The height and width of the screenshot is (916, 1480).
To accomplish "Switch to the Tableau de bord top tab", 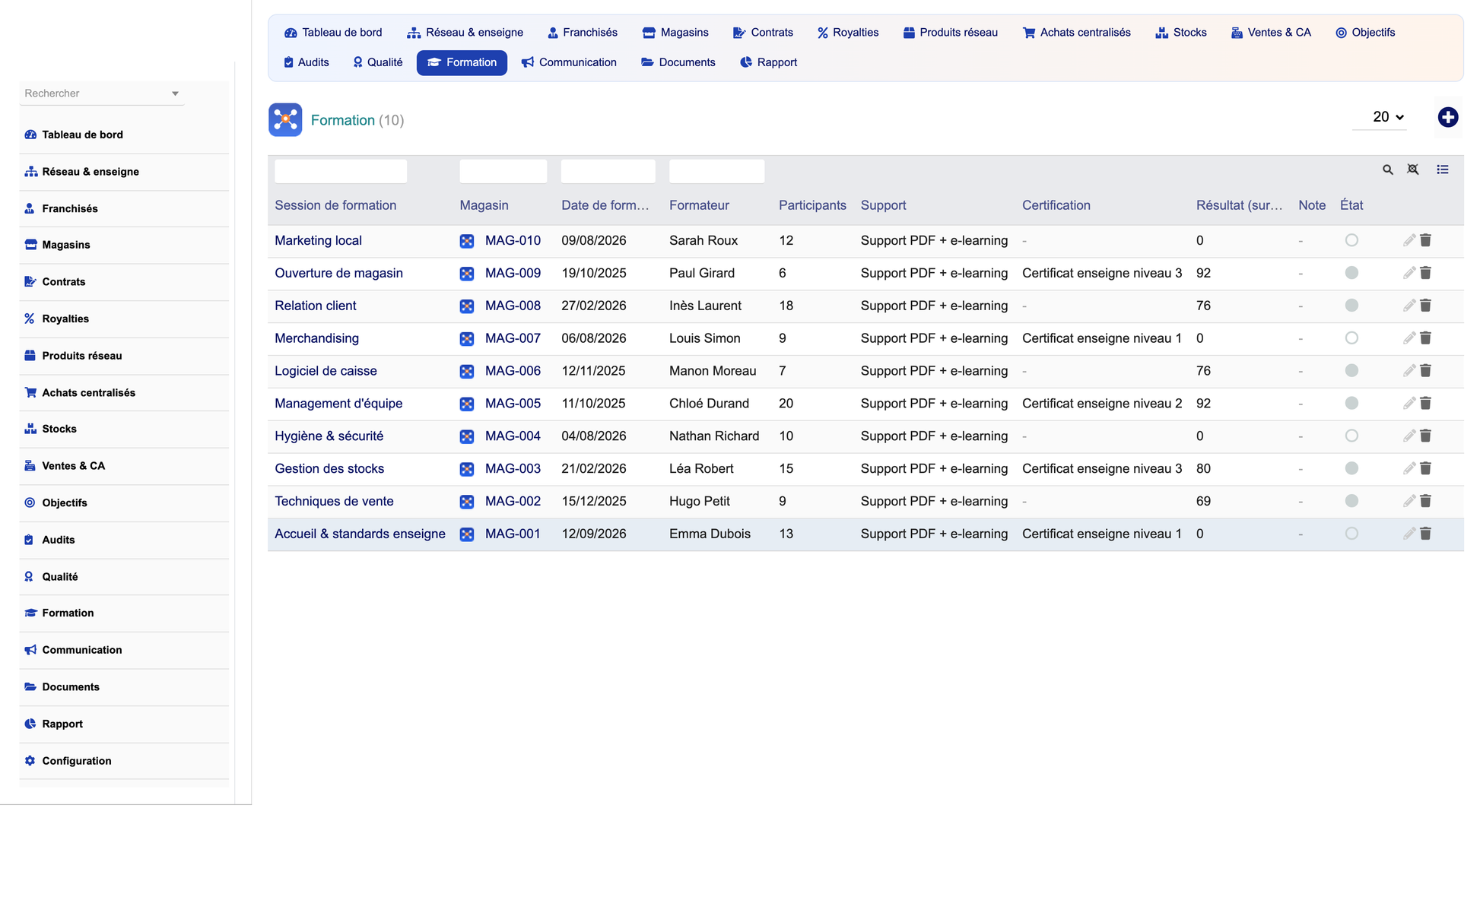I will click(x=333, y=33).
